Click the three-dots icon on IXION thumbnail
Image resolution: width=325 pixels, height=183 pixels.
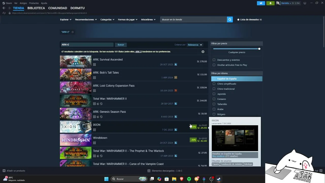coord(63,123)
